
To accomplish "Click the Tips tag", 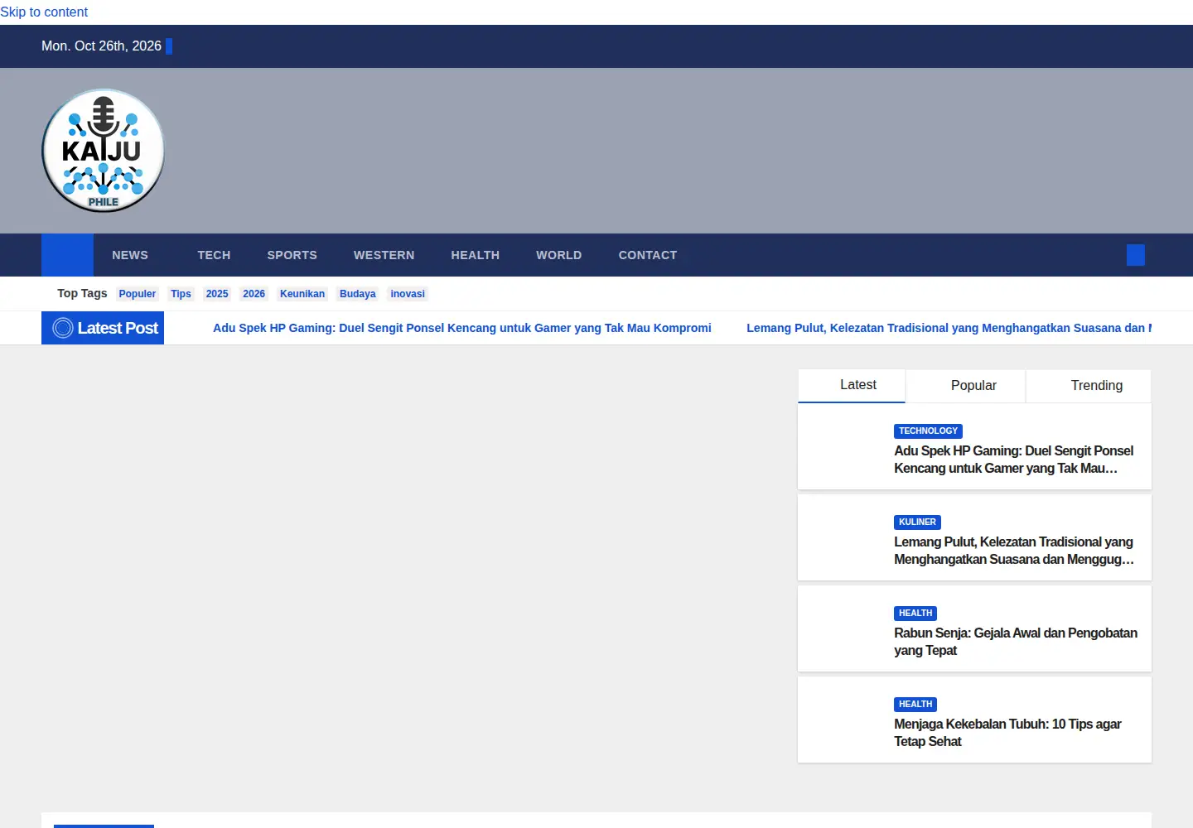I will pyautogui.click(x=181, y=294).
